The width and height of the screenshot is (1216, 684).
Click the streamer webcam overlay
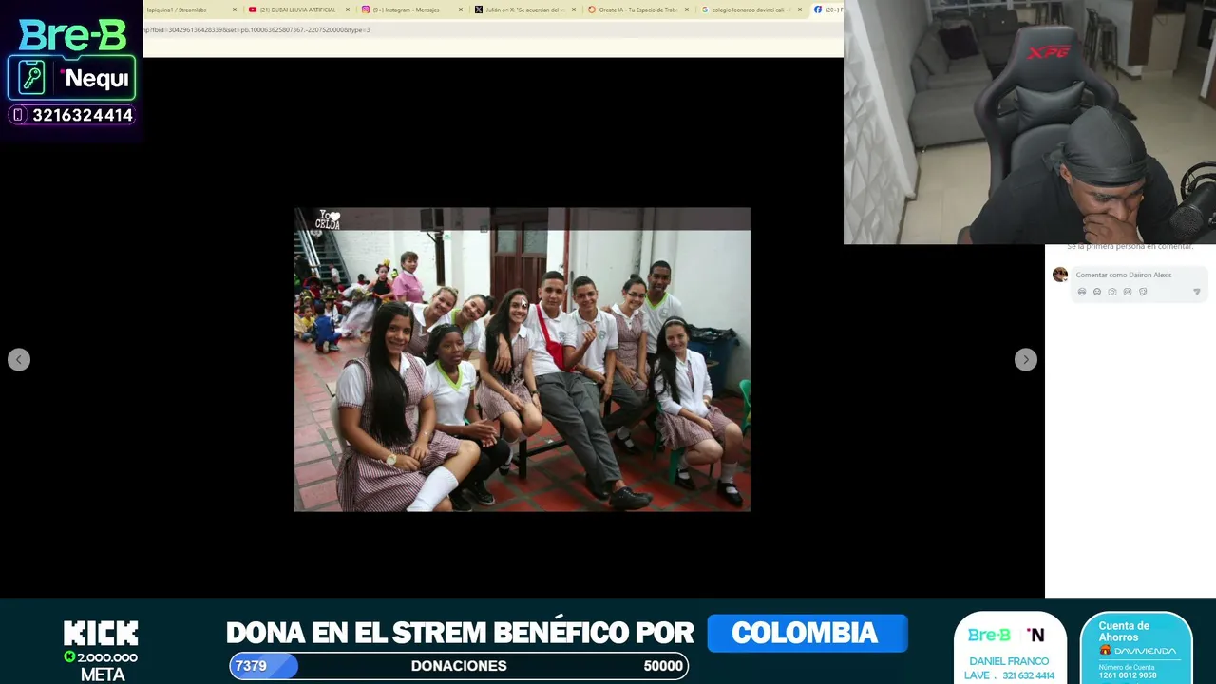(1030, 122)
